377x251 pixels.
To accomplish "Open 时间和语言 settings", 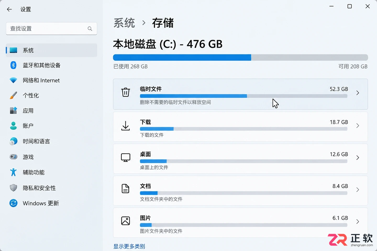I will pos(52,141).
